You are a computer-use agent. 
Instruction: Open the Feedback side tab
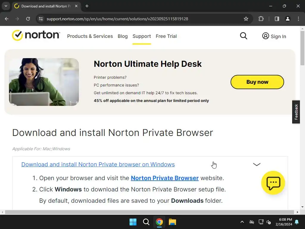(296, 112)
